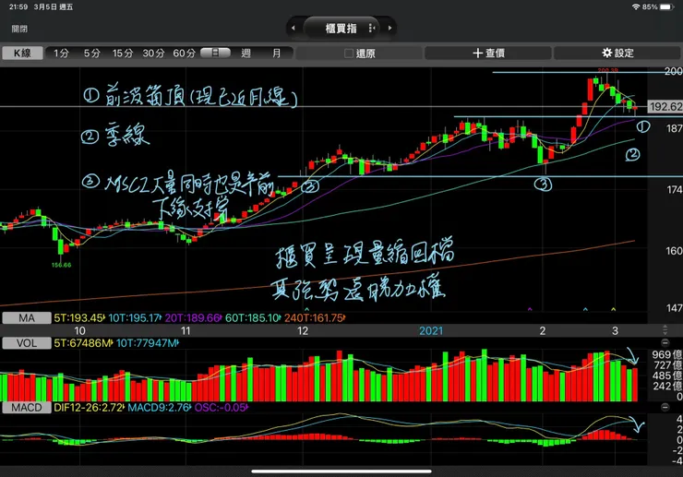This screenshot has height=477, width=683.
Task: Click the date-axis up/down arrows handle
Action: point(665,329)
